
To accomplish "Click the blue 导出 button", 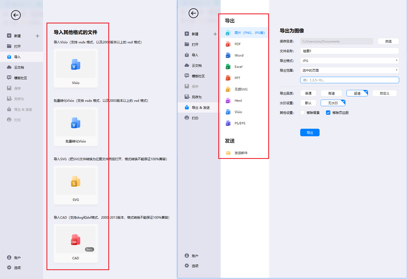I will [310, 132].
